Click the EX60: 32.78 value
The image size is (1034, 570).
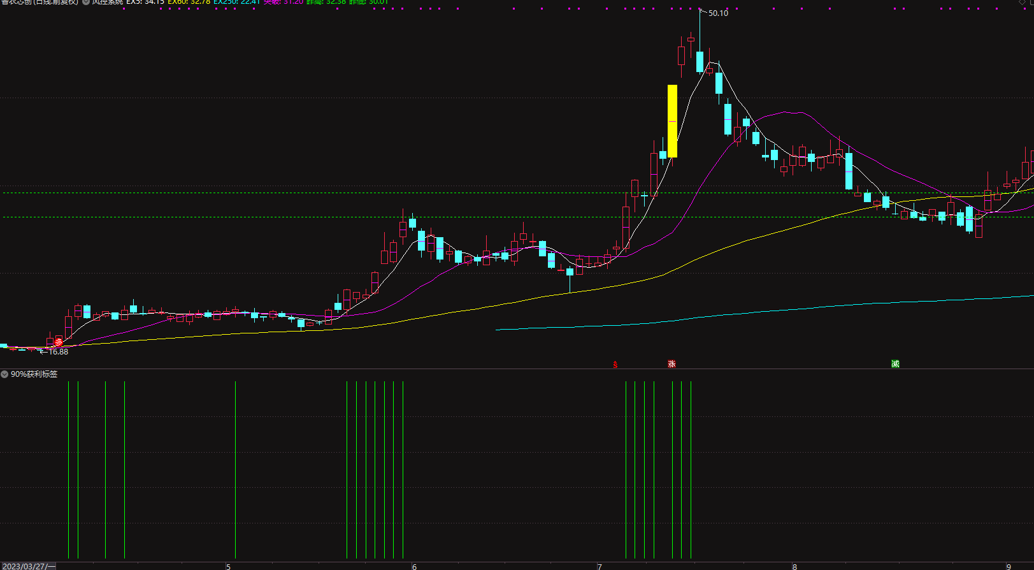[189, 2]
